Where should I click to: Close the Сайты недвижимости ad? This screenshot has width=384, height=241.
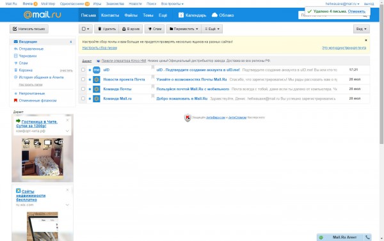click(67, 190)
